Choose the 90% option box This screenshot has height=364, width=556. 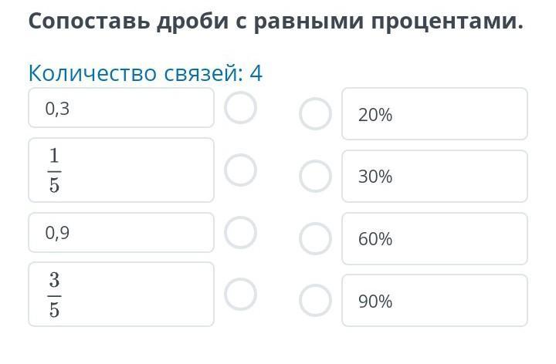(434, 300)
